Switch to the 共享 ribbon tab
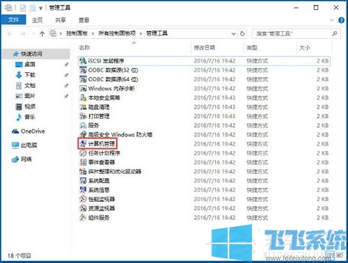348x263 pixels. coord(61,20)
